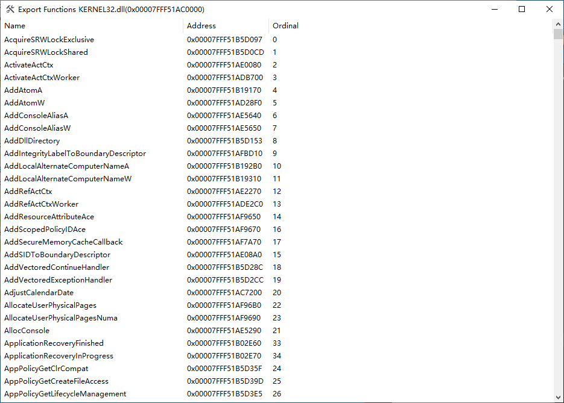564x403 pixels.
Task: Click address 0x00007FFF51AC7200
Action: [224, 292]
